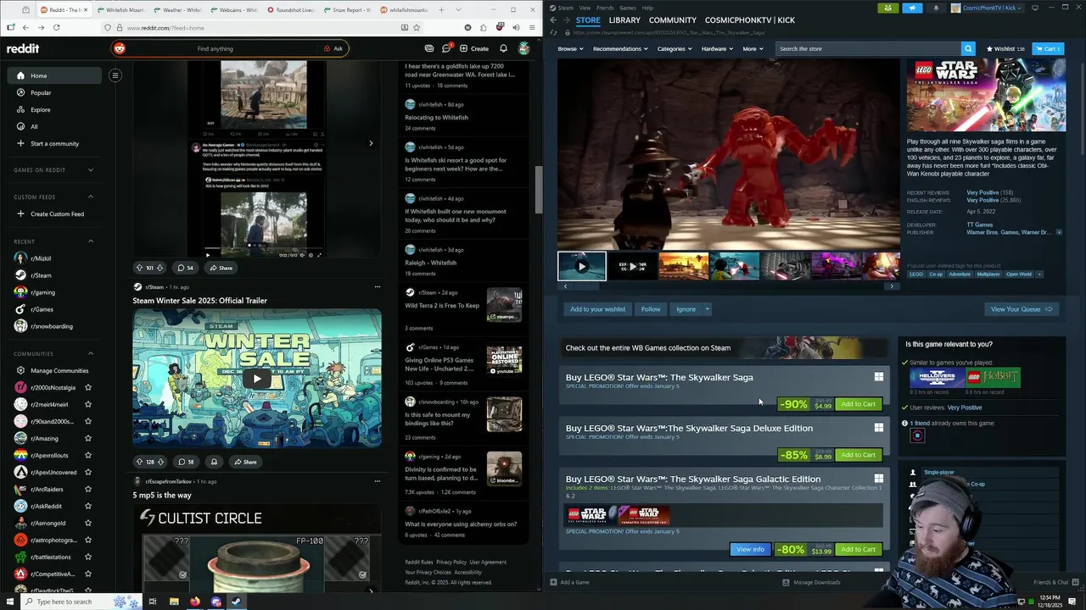
Task: Open Steam Recommendations dropdown
Action: pyautogui.click(x=620, y=48)
